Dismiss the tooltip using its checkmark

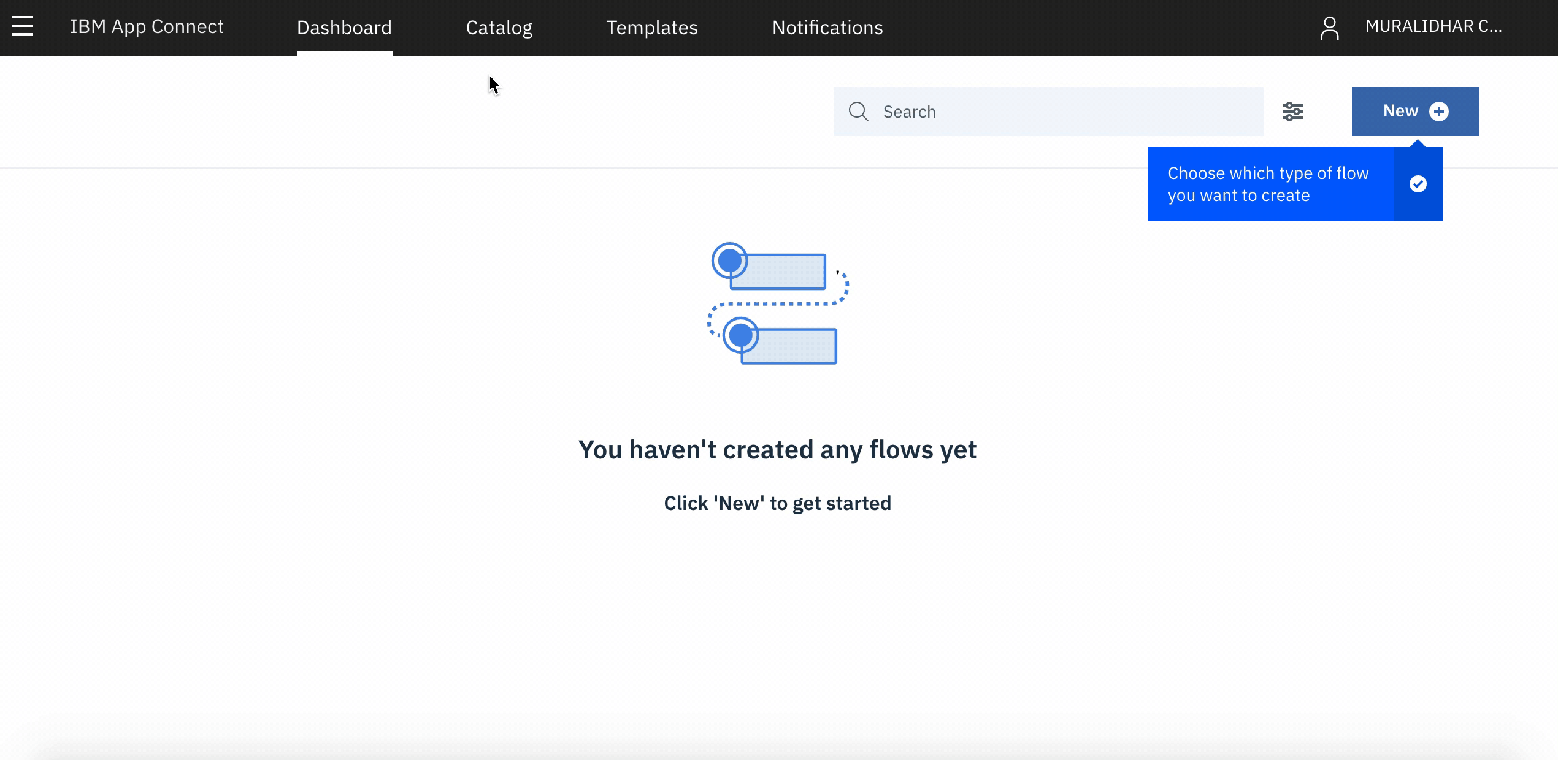point(1418,184)
